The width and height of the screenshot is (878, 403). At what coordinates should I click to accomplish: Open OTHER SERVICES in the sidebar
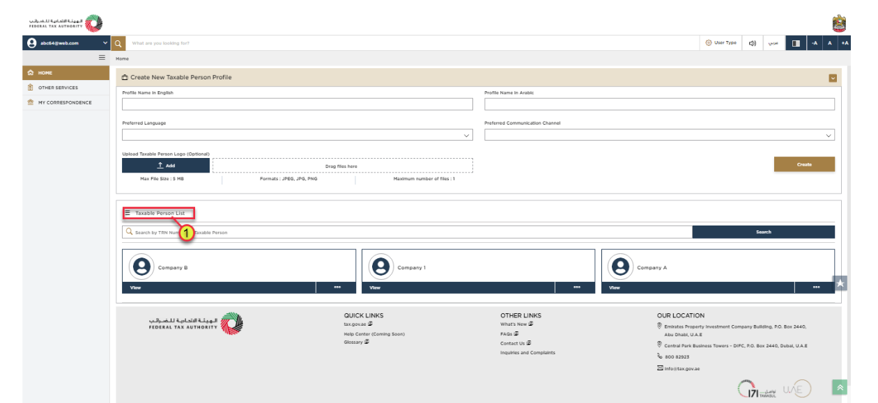point(66,88)
